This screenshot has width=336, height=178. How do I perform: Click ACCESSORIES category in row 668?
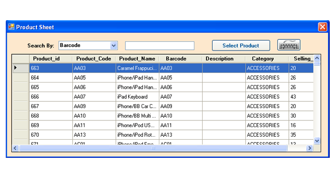(x=267, y=116)
